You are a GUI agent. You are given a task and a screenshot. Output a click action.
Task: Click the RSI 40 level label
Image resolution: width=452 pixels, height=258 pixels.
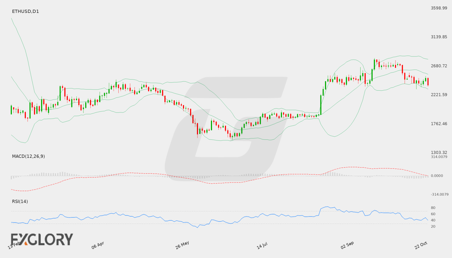433,220
